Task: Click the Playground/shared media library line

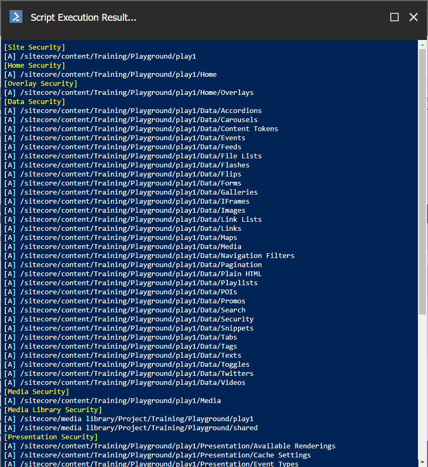Action: (x=131, y=428)
